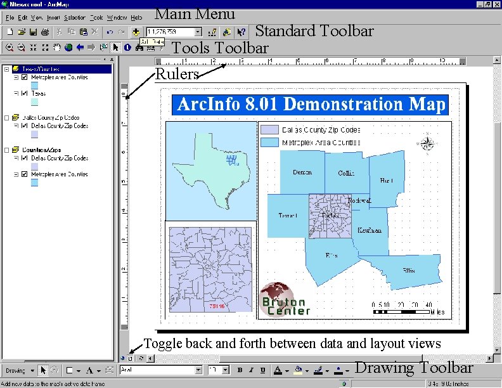This screenshot has width=502, height=388.
Task: Select the Pan hand tool
Action: [x=56, y=48]
